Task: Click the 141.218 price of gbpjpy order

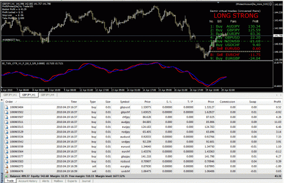Action: click(x=147, y=156)
